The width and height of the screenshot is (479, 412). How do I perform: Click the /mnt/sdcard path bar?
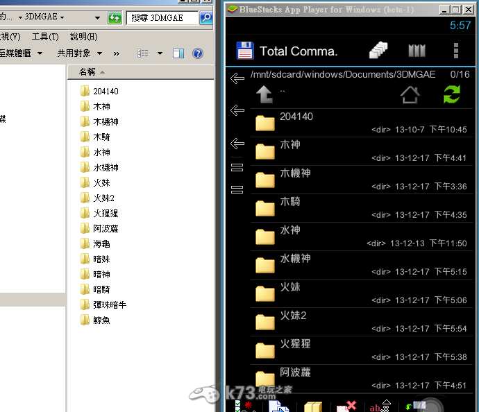pos(343,74)
